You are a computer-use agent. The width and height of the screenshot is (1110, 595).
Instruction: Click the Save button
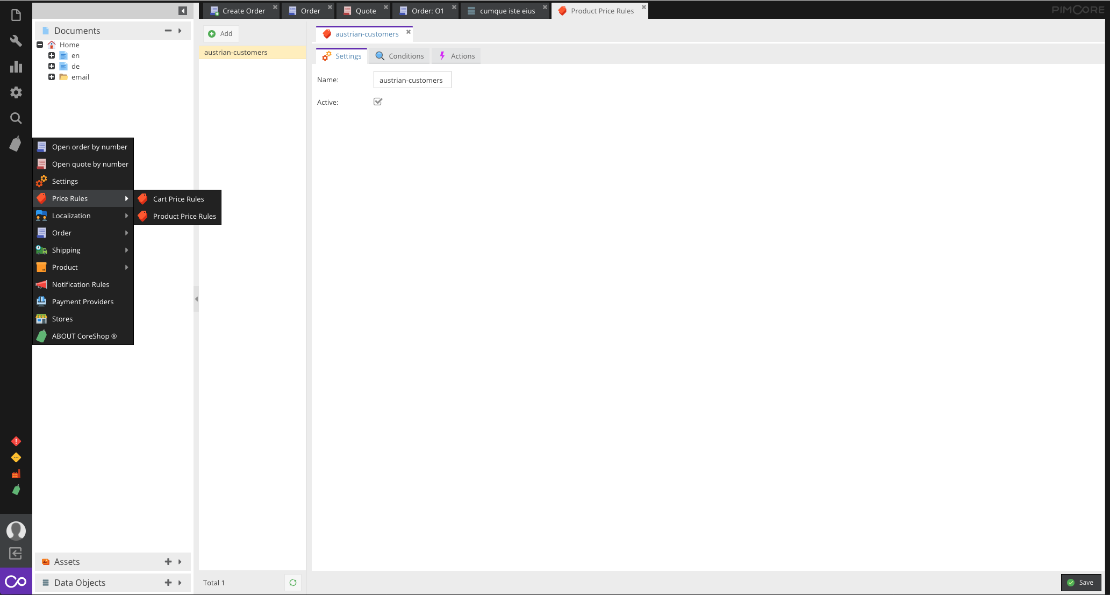[1080, 582]
